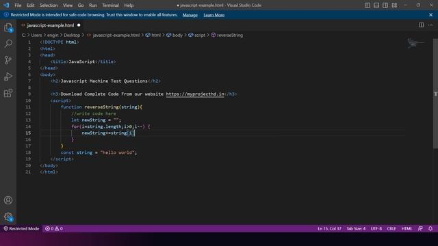Screen dimensions: 438x246
Task: Open the Go menu
Action: pyautogui.click(x=81, y=5)
